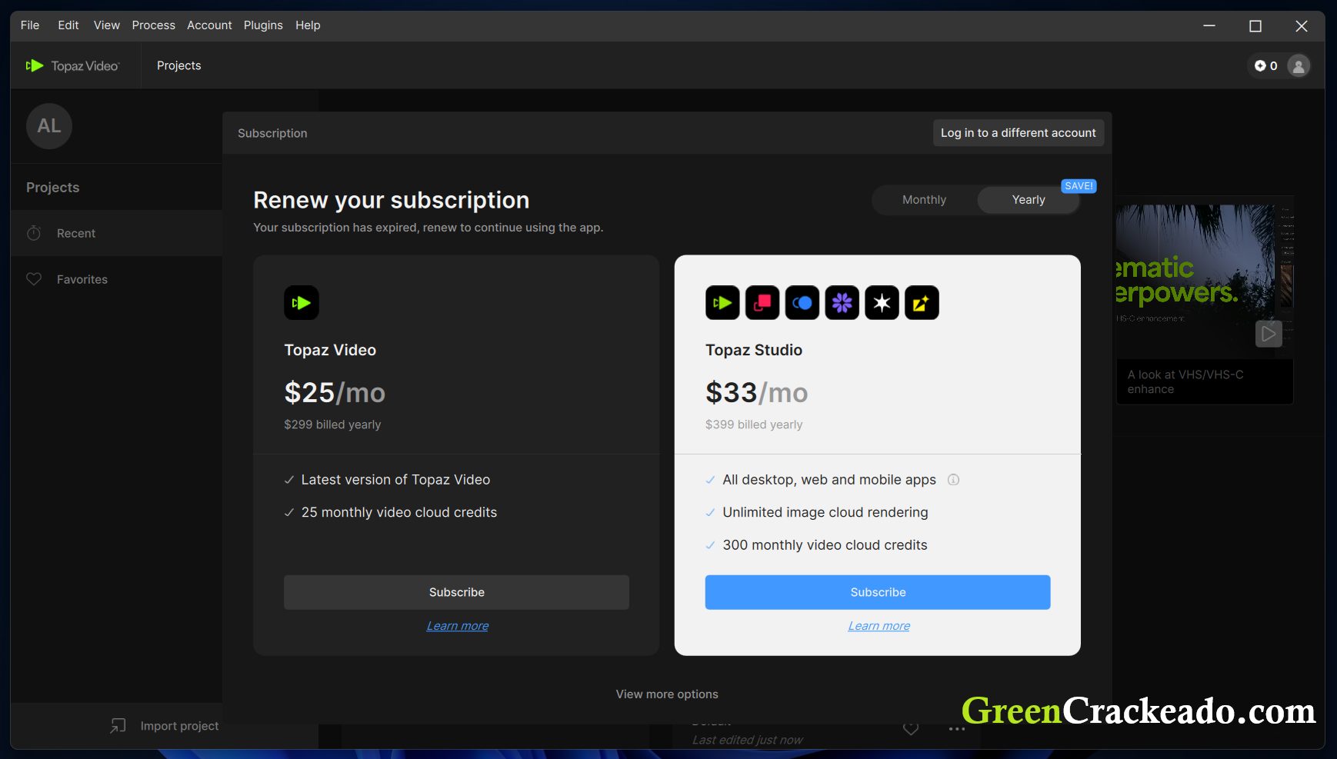
Task: Click Log in to a different account
Action: 1018,133
